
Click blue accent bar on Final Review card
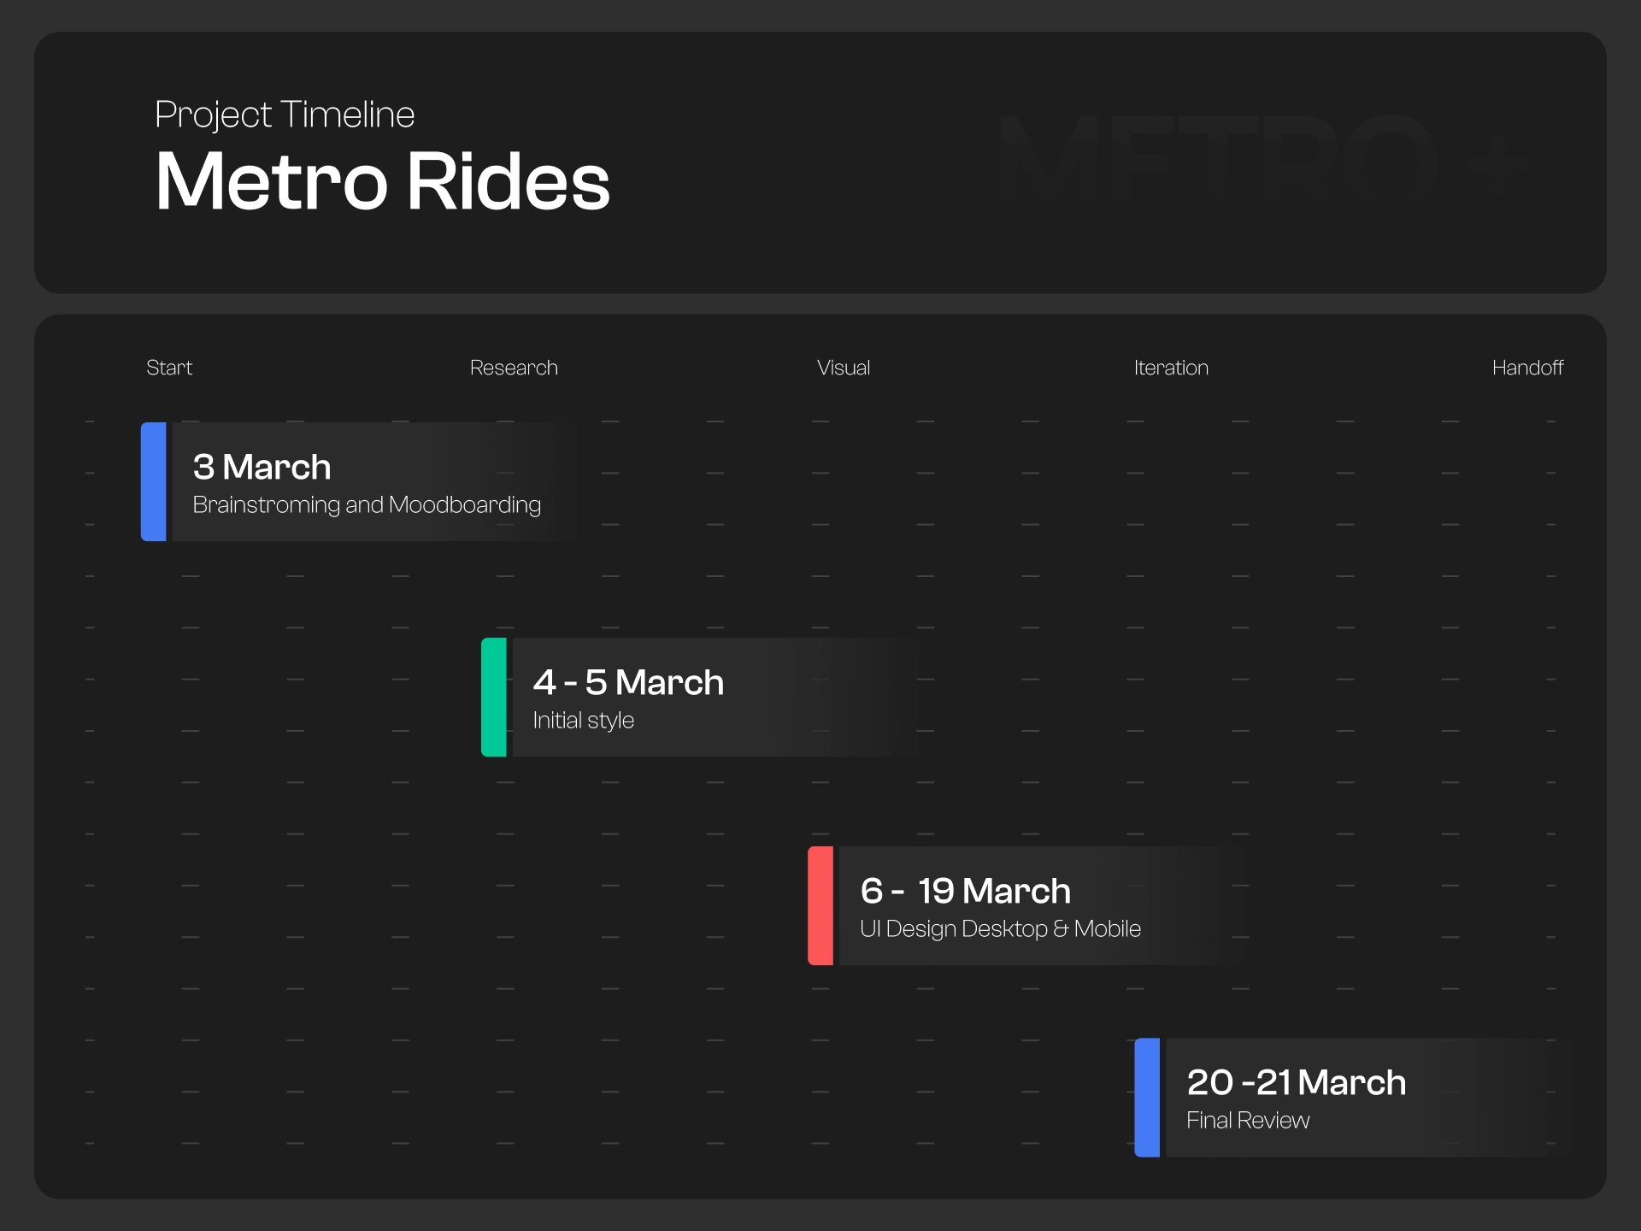[x=1147, y=1098]
